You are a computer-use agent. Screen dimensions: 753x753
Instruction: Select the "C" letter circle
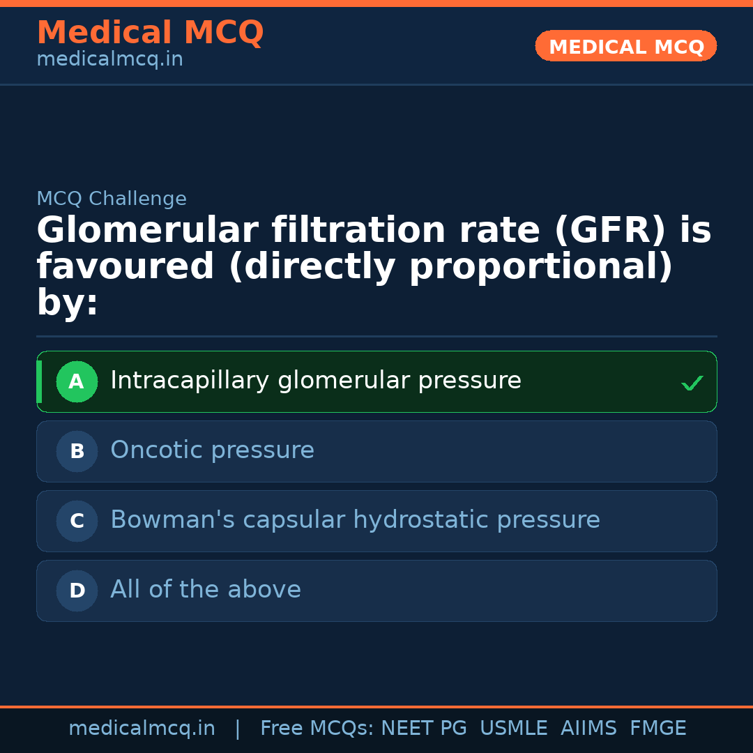pyautogui.click(x=77, y=521)
